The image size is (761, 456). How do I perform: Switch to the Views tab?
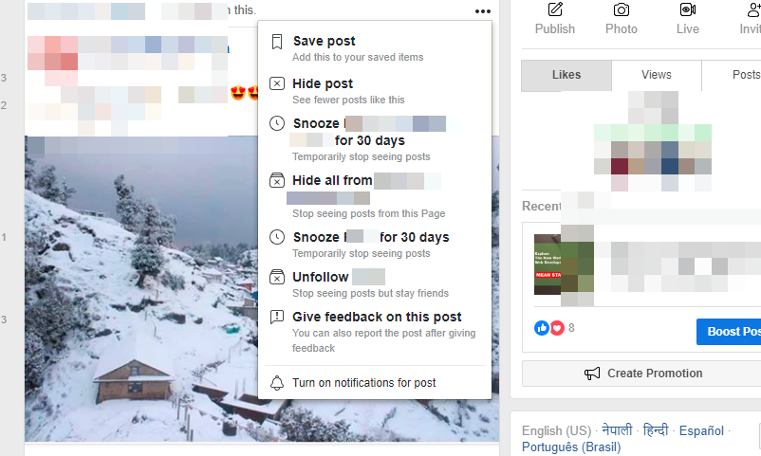pyautogui.click(x=657, y=75)
